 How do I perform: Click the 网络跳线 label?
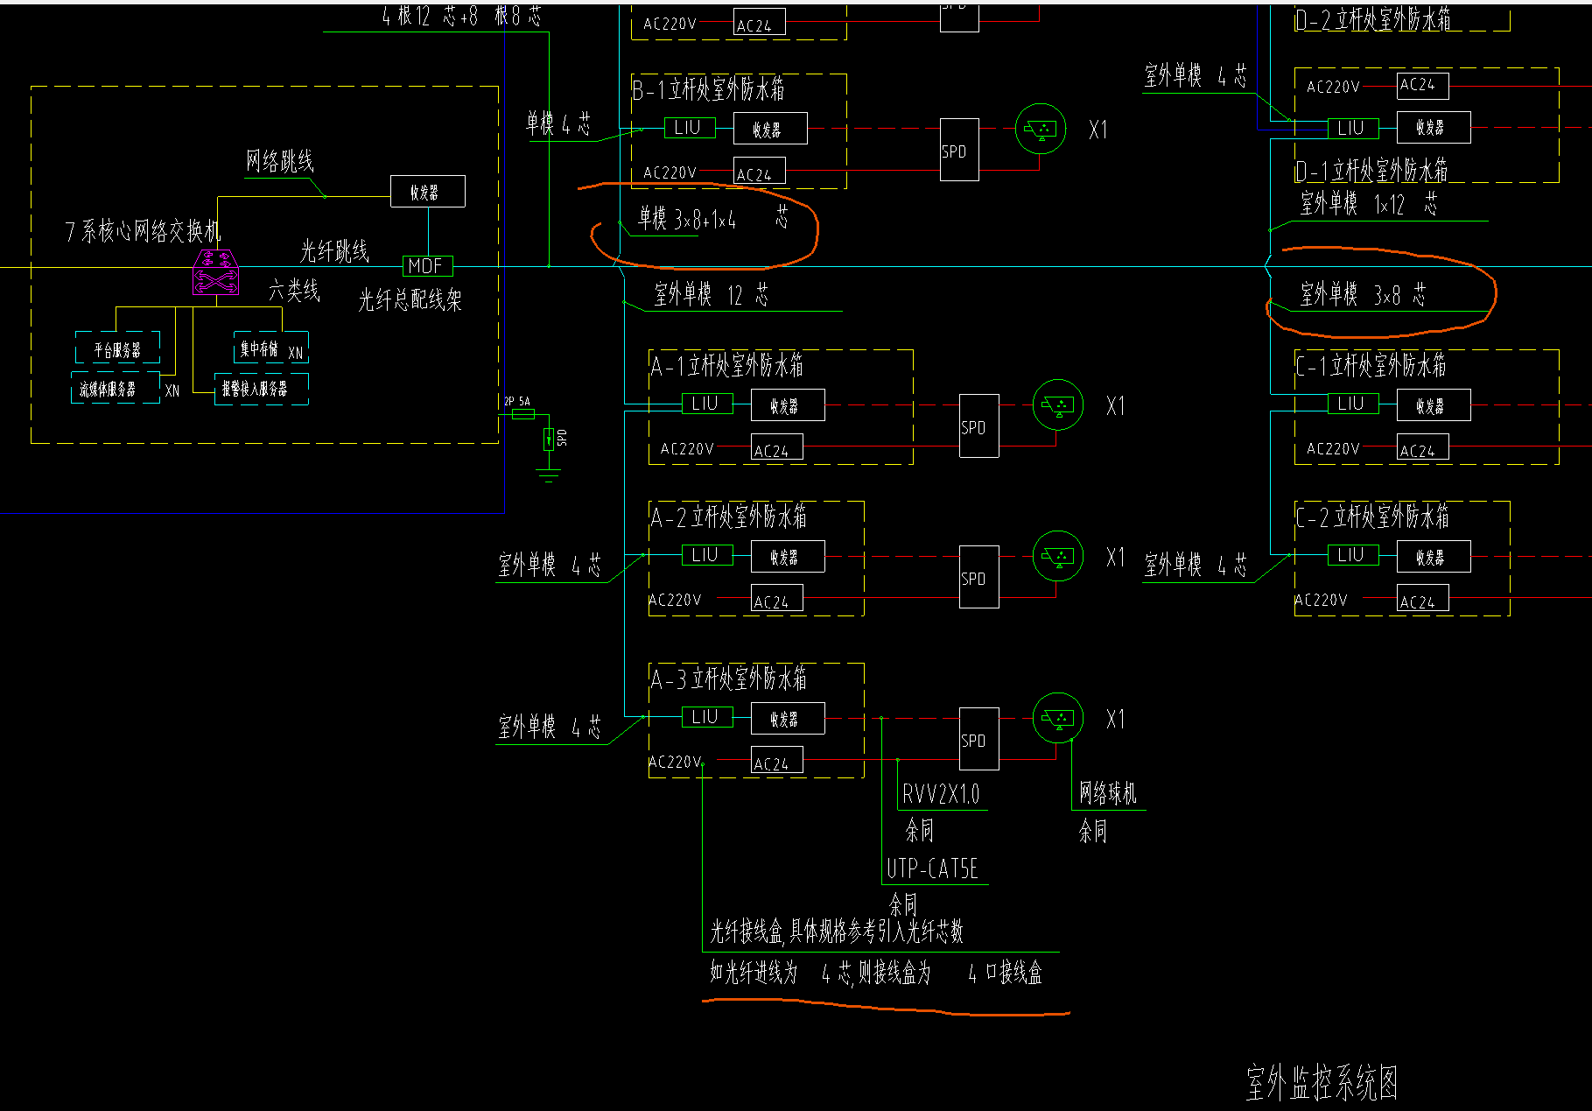click(280, 161)
